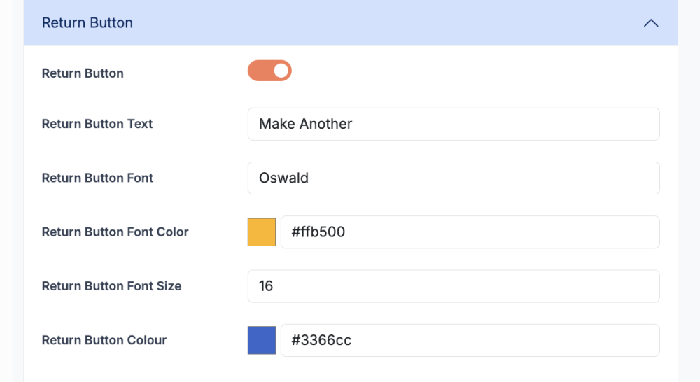This screenshot has width=700, height=382.
Task: Click the "Return Button Font Size" label
Action: (x=112, y=286)
